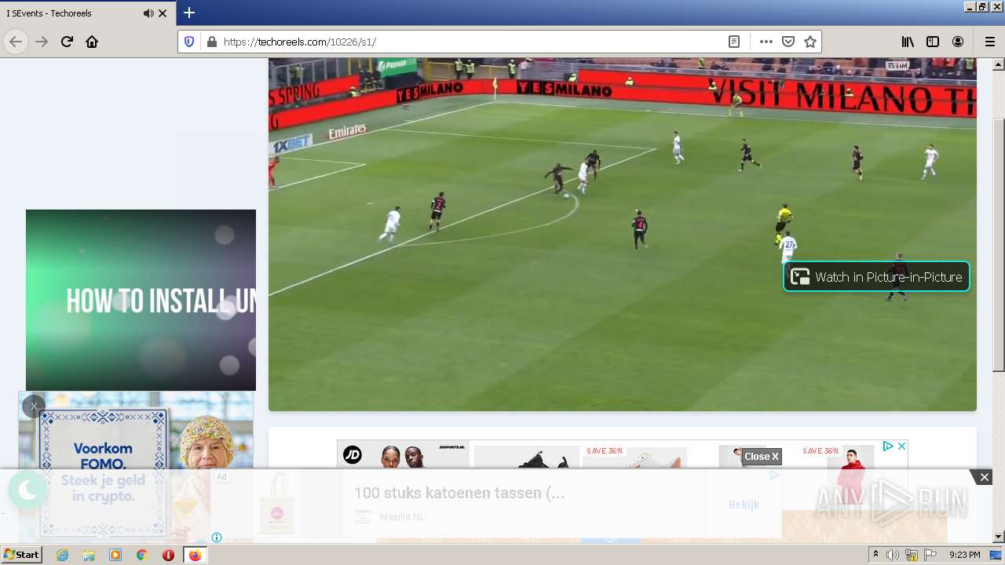The image size is (1005, 565).
Task: Open a new browser tab
Action: coord(189,13)
